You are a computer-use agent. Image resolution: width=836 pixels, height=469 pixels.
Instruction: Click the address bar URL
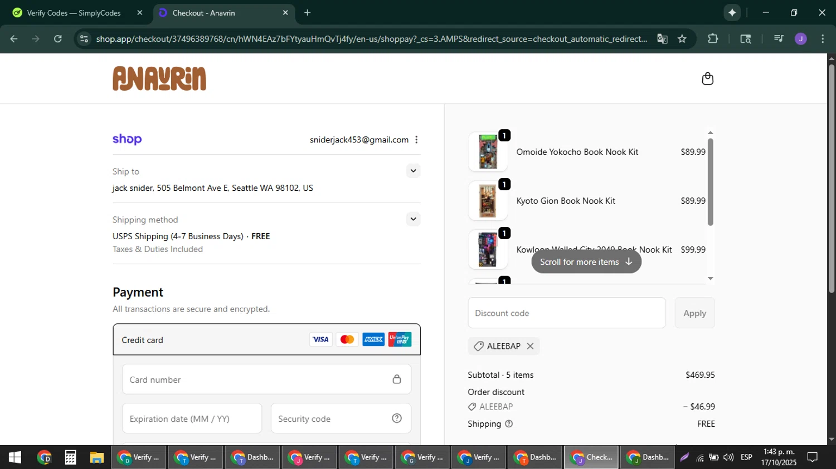coord(371,39)
